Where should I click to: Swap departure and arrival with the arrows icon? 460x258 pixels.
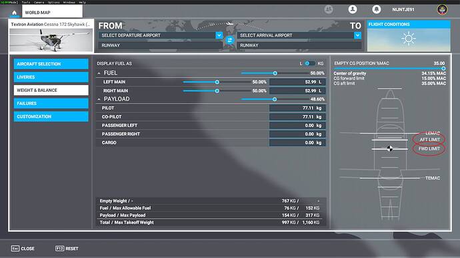click(x=230, y=40)
